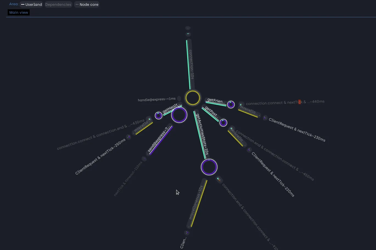The height and width of the screenshot is (250, 376).
Task: Select the large getHealth purple node circle
Action: point(179,115)
